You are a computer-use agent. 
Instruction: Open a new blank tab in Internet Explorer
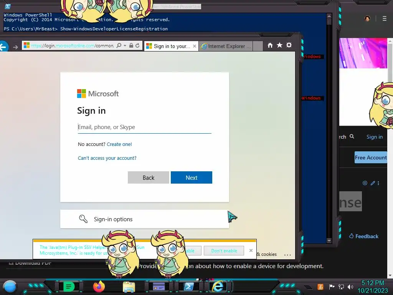(258, 46)
